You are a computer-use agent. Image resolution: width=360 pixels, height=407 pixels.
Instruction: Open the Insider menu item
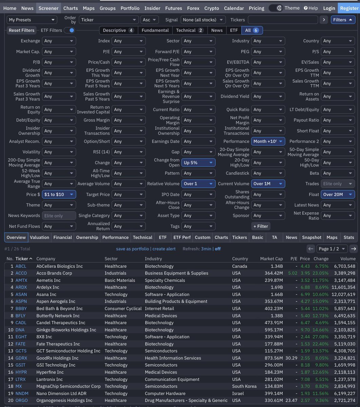pyautogui.click(x=152, y=8)
